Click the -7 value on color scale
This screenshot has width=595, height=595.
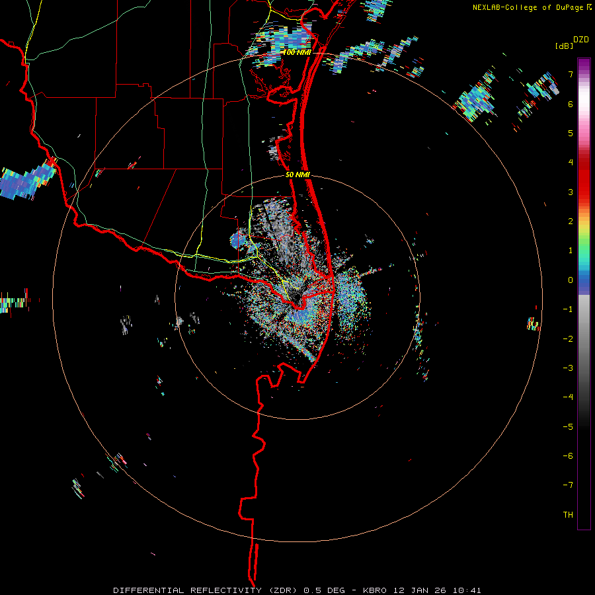tap(568, 485)
